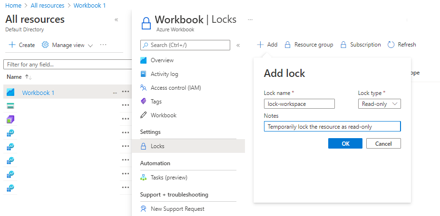Click the Tasks (preview) hierarchy icon

coord(143,178)
